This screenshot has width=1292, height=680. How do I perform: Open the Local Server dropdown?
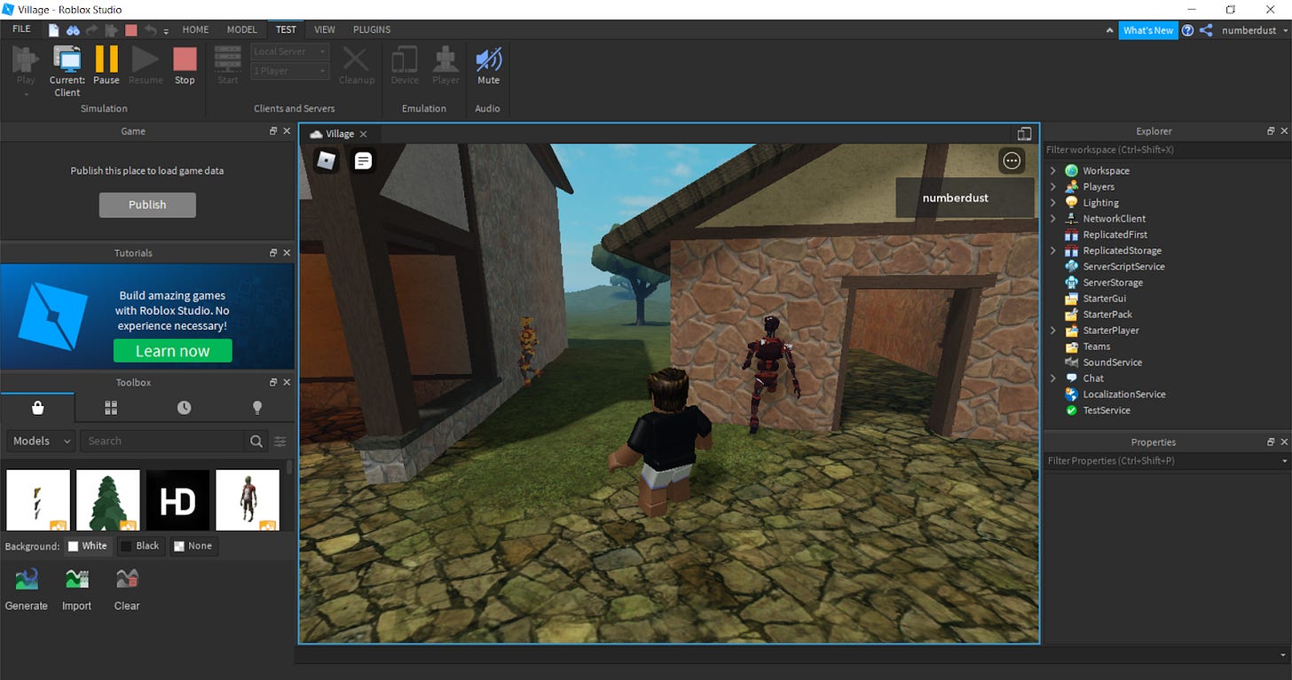(290, 51)
